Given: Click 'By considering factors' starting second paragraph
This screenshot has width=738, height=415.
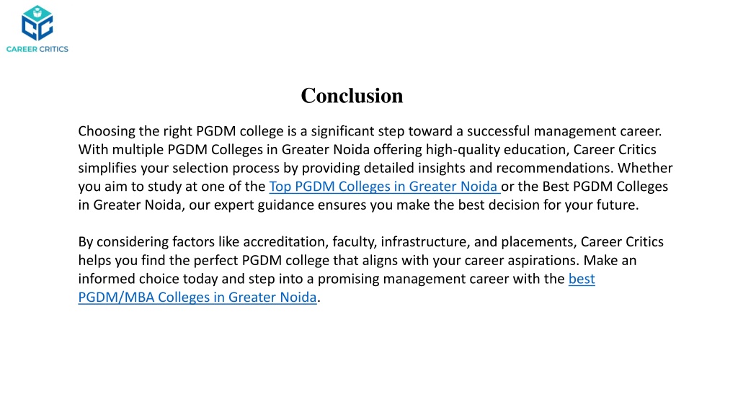Looking at the screenshot, I should (146, 242).
